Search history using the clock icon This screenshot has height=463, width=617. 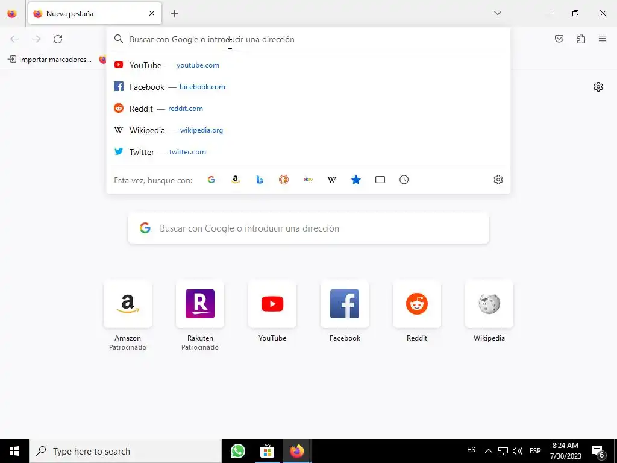pyautogui.click(x=404, y=180)
